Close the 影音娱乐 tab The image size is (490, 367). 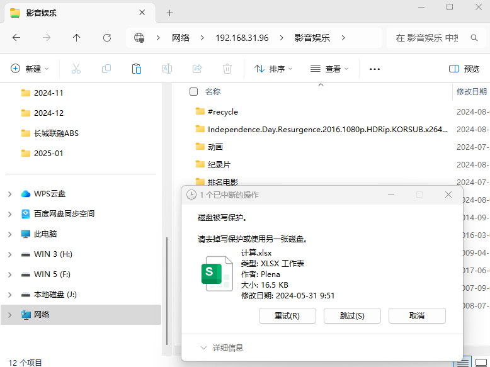click(142, 13)
